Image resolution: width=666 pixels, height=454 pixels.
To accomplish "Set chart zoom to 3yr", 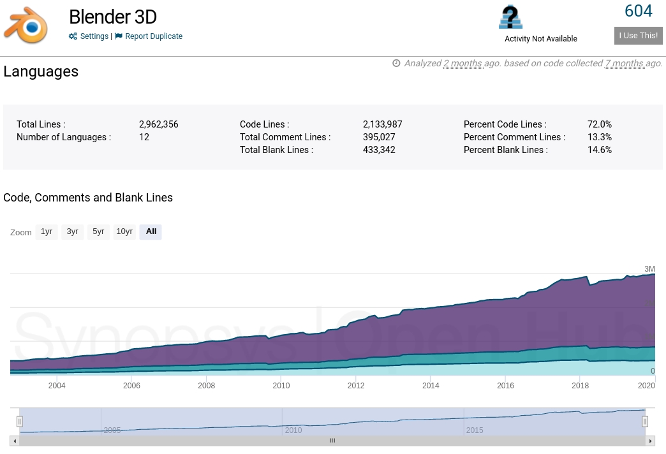I will click(x=72, y=232).
